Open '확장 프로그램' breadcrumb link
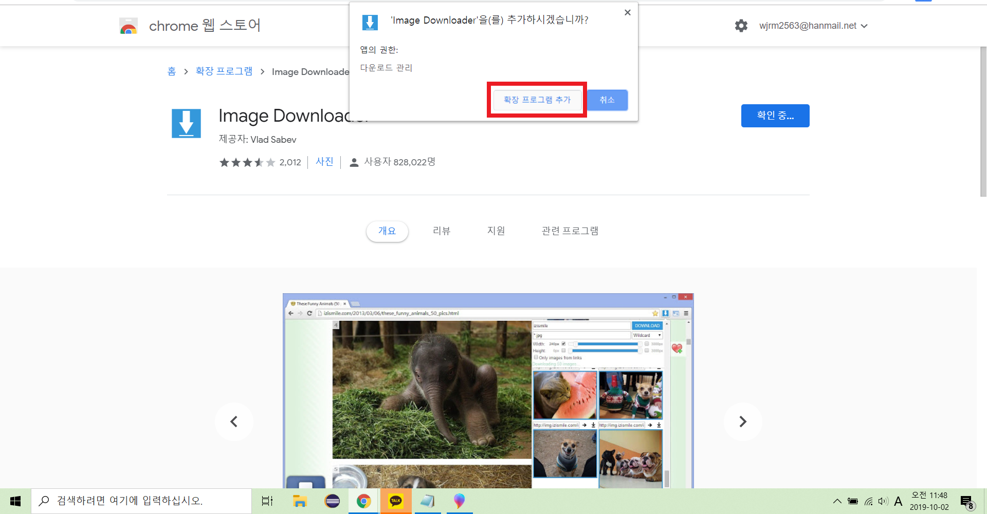Viewport: 987px width, 514px height. click(224, 71)
